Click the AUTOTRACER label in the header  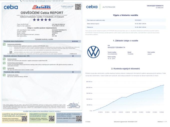click(109, 7)
